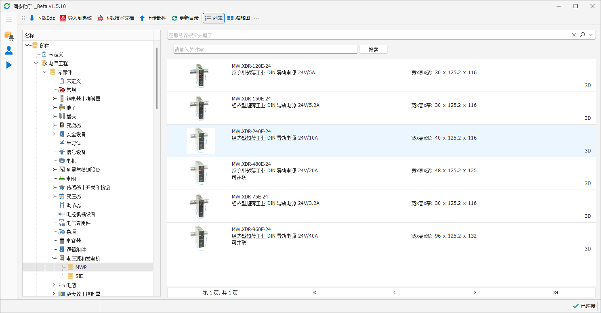The image size is (601, 313).
Task: Expand the 继电器 | 接触器 tree node
Action: (54, 99)
